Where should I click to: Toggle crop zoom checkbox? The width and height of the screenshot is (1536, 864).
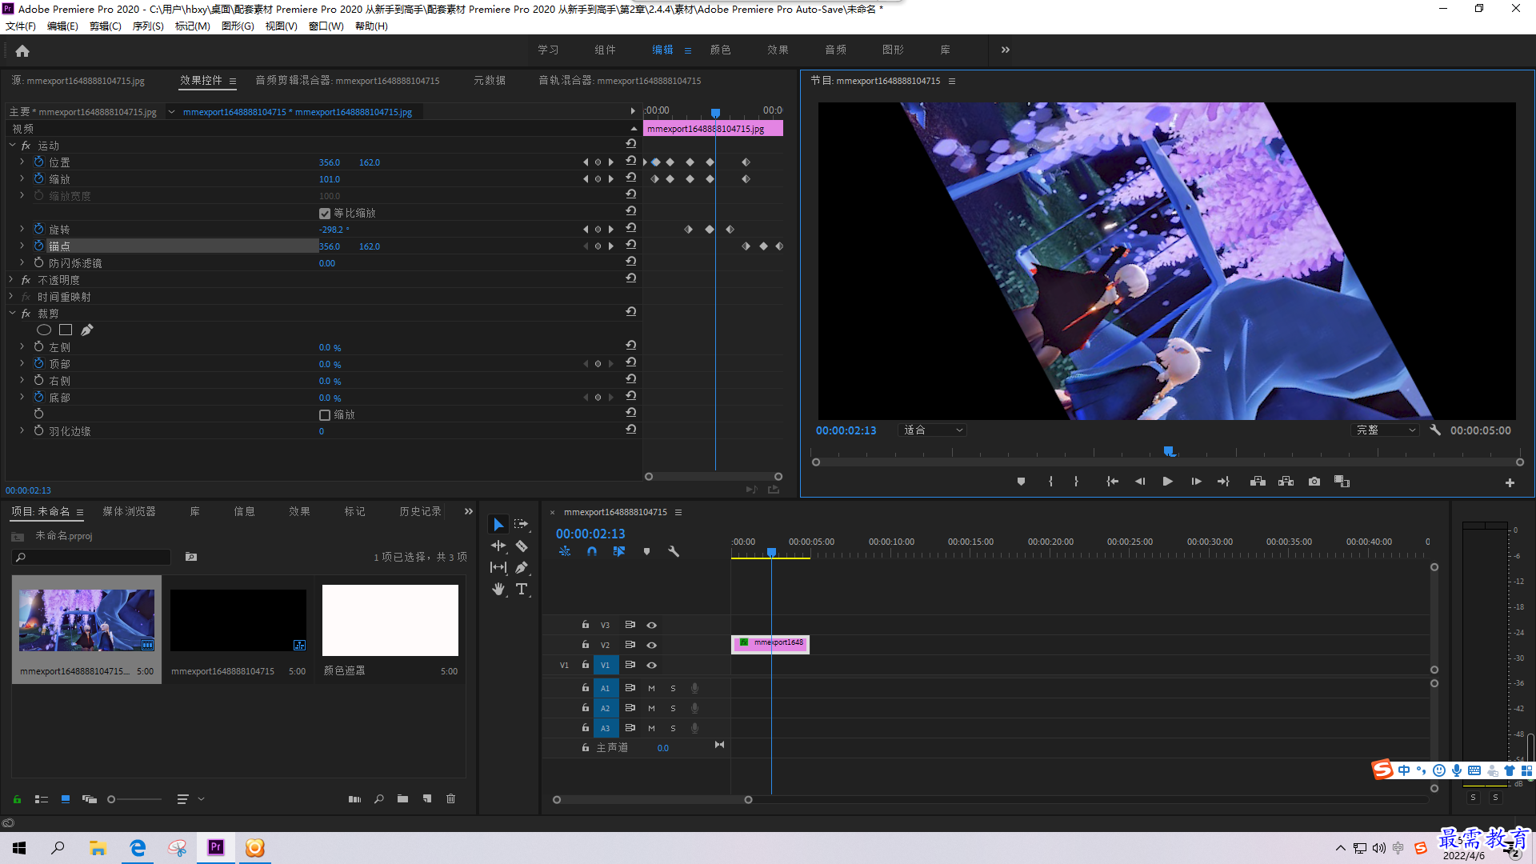point(325,414)
